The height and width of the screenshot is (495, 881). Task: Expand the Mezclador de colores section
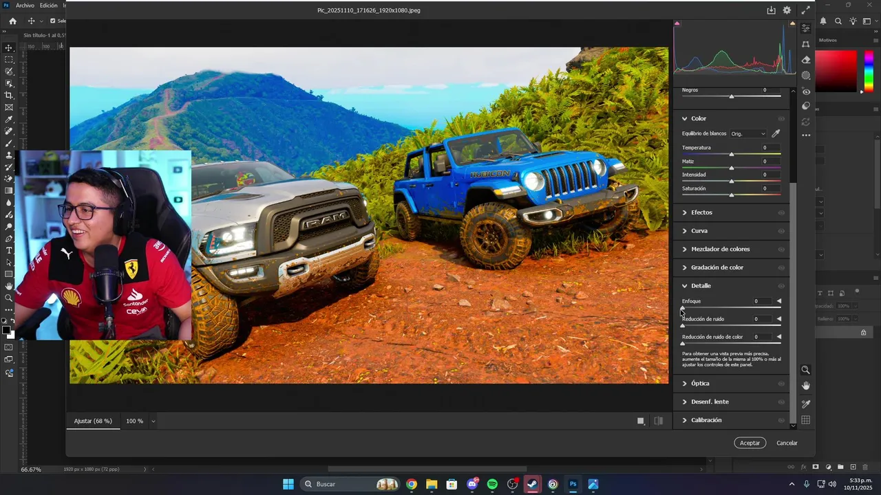click(x=684, y=249)
